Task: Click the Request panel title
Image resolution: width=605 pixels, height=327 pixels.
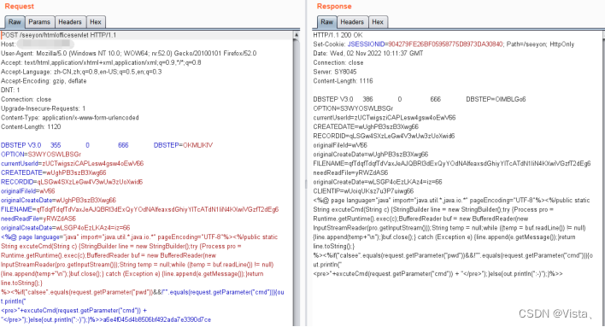Action: pos(20,6)
